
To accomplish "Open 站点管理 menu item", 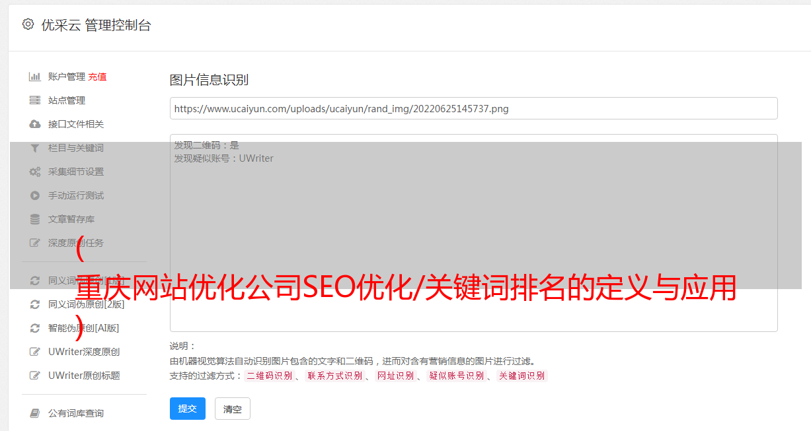I will click(x=67, y=100).
